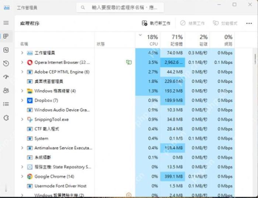Screen dimensions: 258x198
Task: Click the 結束工作 end task button
Action: tap(192, 23)
